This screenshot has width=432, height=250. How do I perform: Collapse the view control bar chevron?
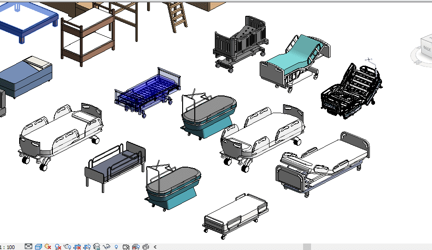tap(155, 247)
